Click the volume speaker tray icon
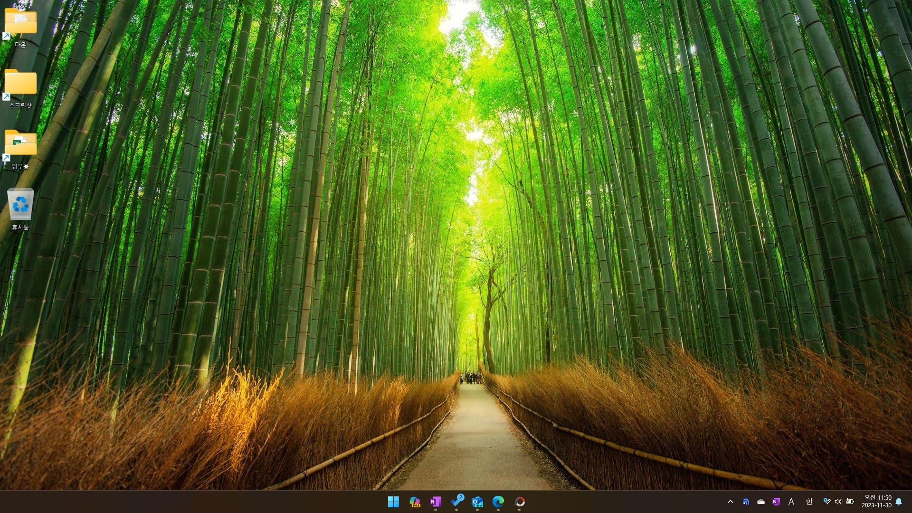The width and height of the screenshot is (912, 513). tap(838, 502)
